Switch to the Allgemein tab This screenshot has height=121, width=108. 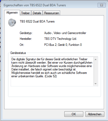coord(12,13)
